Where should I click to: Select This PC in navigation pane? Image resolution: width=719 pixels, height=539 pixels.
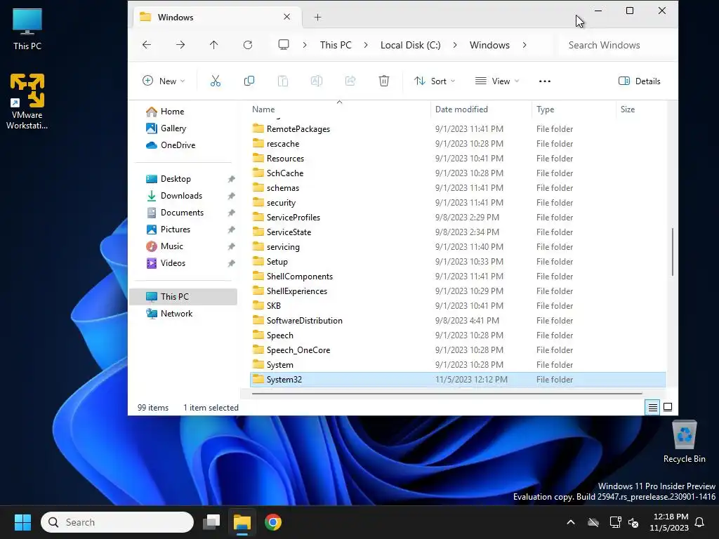point(183,297)
